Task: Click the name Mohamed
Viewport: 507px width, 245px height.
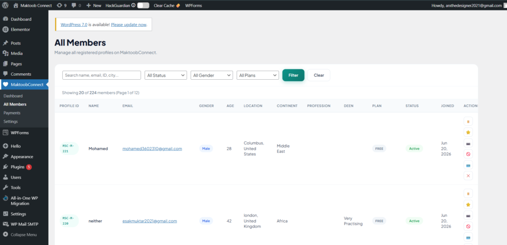Action: click(x=99, y=148)
